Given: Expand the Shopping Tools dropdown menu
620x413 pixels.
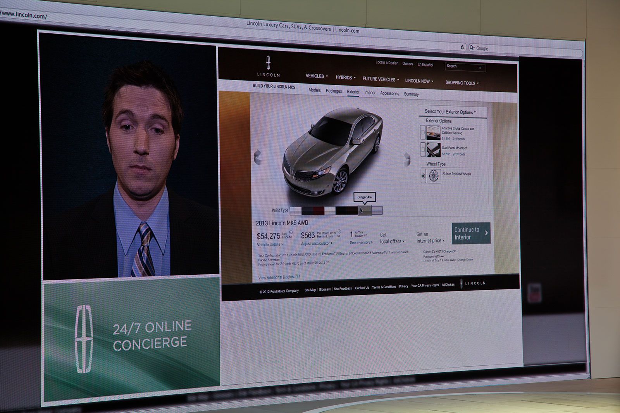Looking at the screenshot, I should pos(462,83).
